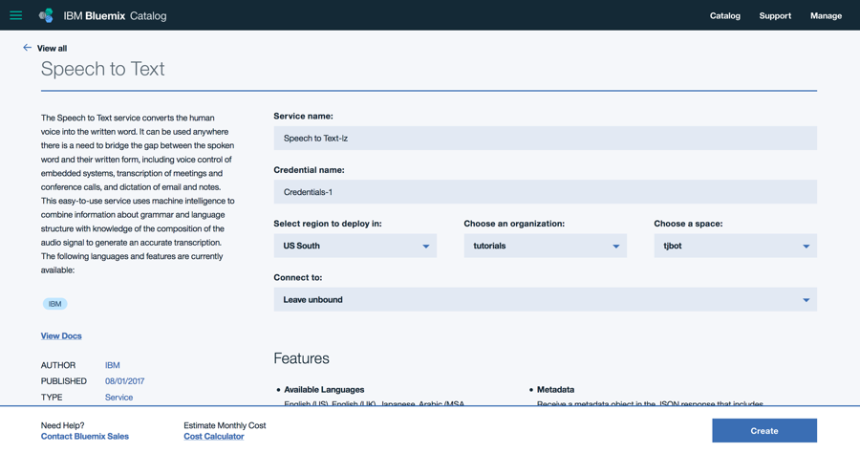
Task: Expand the Leave unbound Connect to dropdown
Action: [546, 299]
